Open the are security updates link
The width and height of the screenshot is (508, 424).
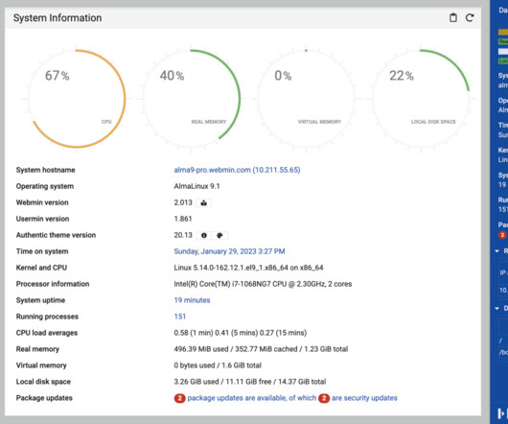364,398
